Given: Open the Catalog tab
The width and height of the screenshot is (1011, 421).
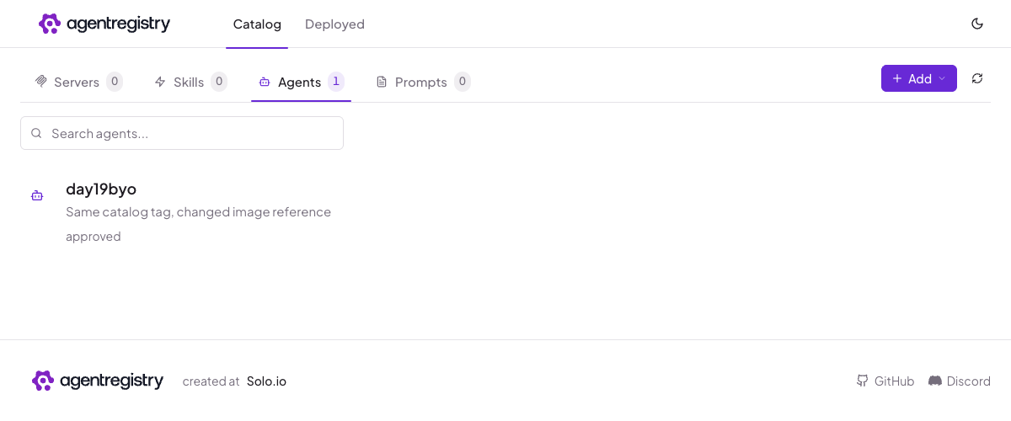Looking at the screenshot, I should tap(257, 24).
